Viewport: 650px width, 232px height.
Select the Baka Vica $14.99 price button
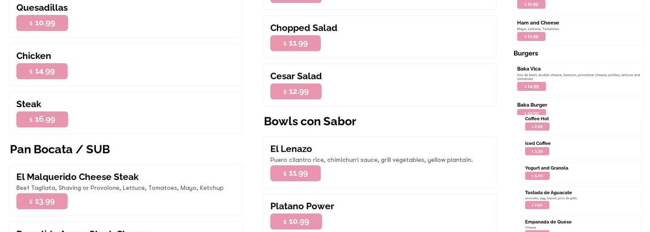[531, 86]
